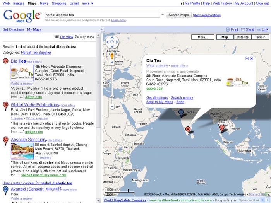Open the Absolute Sanctuary result link
The image size is (271, 203).
pos(29,140)
